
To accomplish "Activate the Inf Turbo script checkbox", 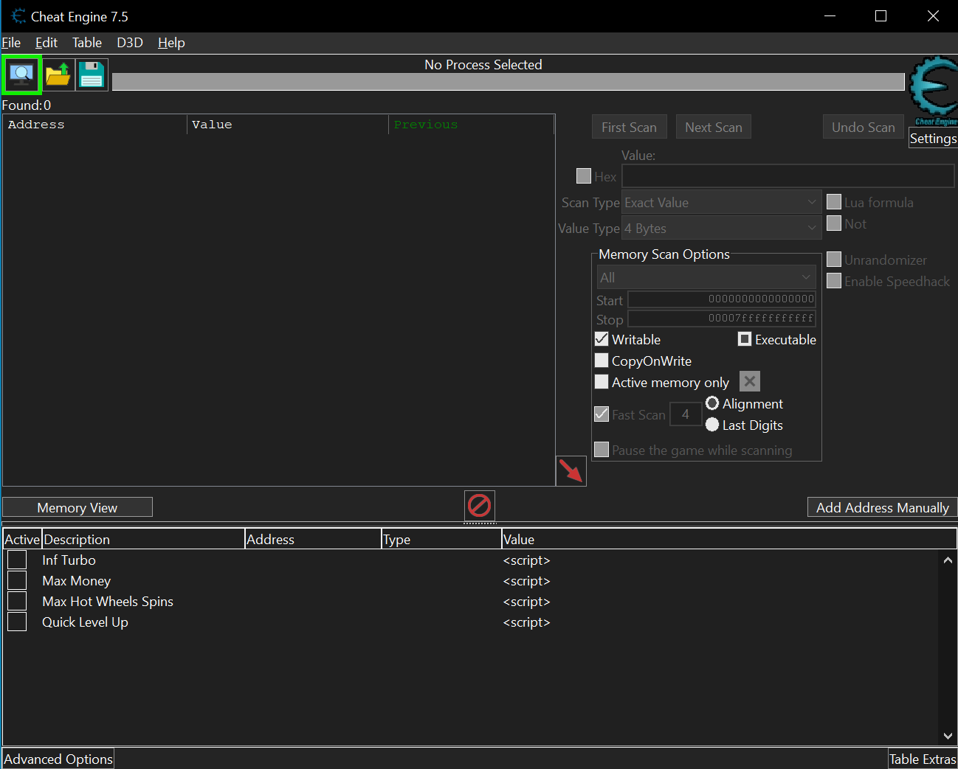I will point(17,560).
